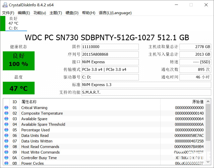Viewport: 214px width, 168px height.
Task: Select the Critical Warning row text
Action: [x=34, y=108]
